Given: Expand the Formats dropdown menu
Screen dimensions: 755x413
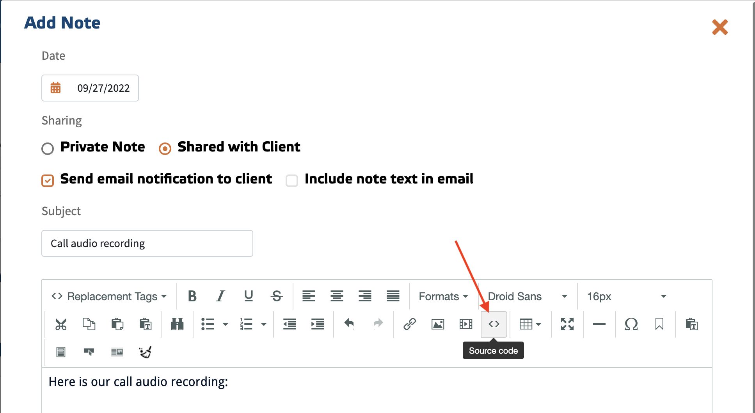Looking at the screenshot, I should click(443, 296).
